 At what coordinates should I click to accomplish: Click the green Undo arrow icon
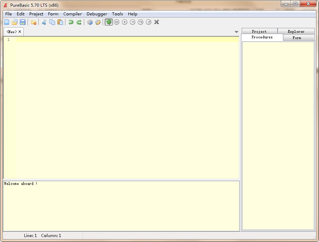[x=71, y=22]
